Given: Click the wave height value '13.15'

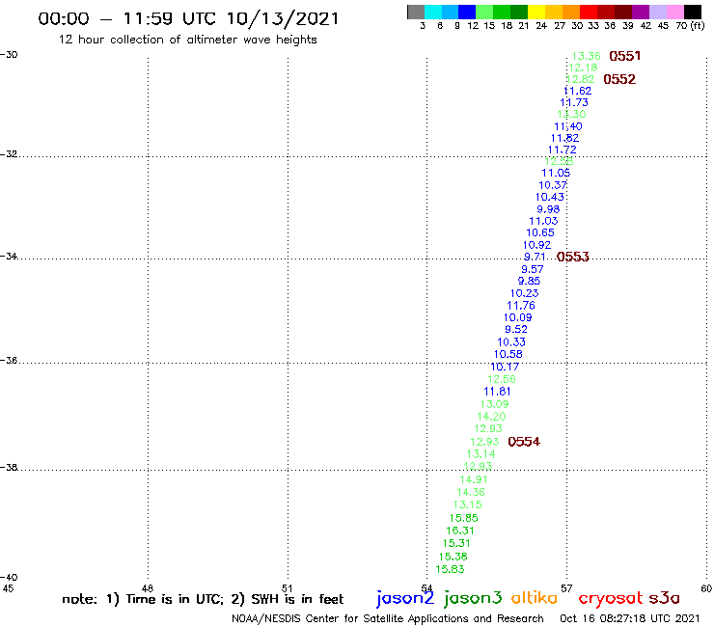Looking at the screenshot, I should [468, 504].
